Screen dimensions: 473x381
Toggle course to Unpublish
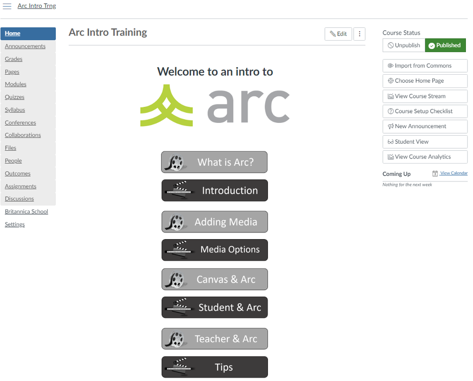(404, 45)
